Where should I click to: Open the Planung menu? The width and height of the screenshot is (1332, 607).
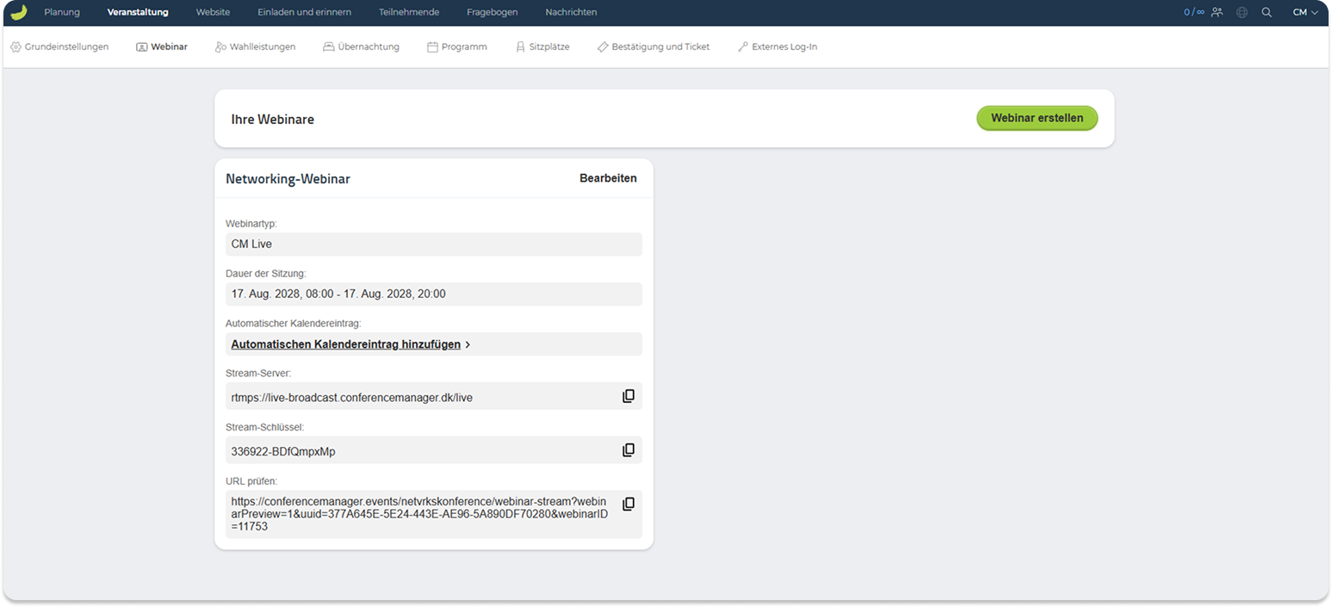[x=62, y=12]
